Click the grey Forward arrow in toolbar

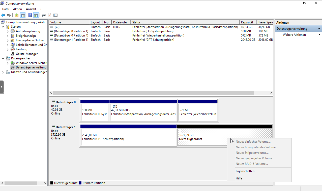(x=9, y=15)
